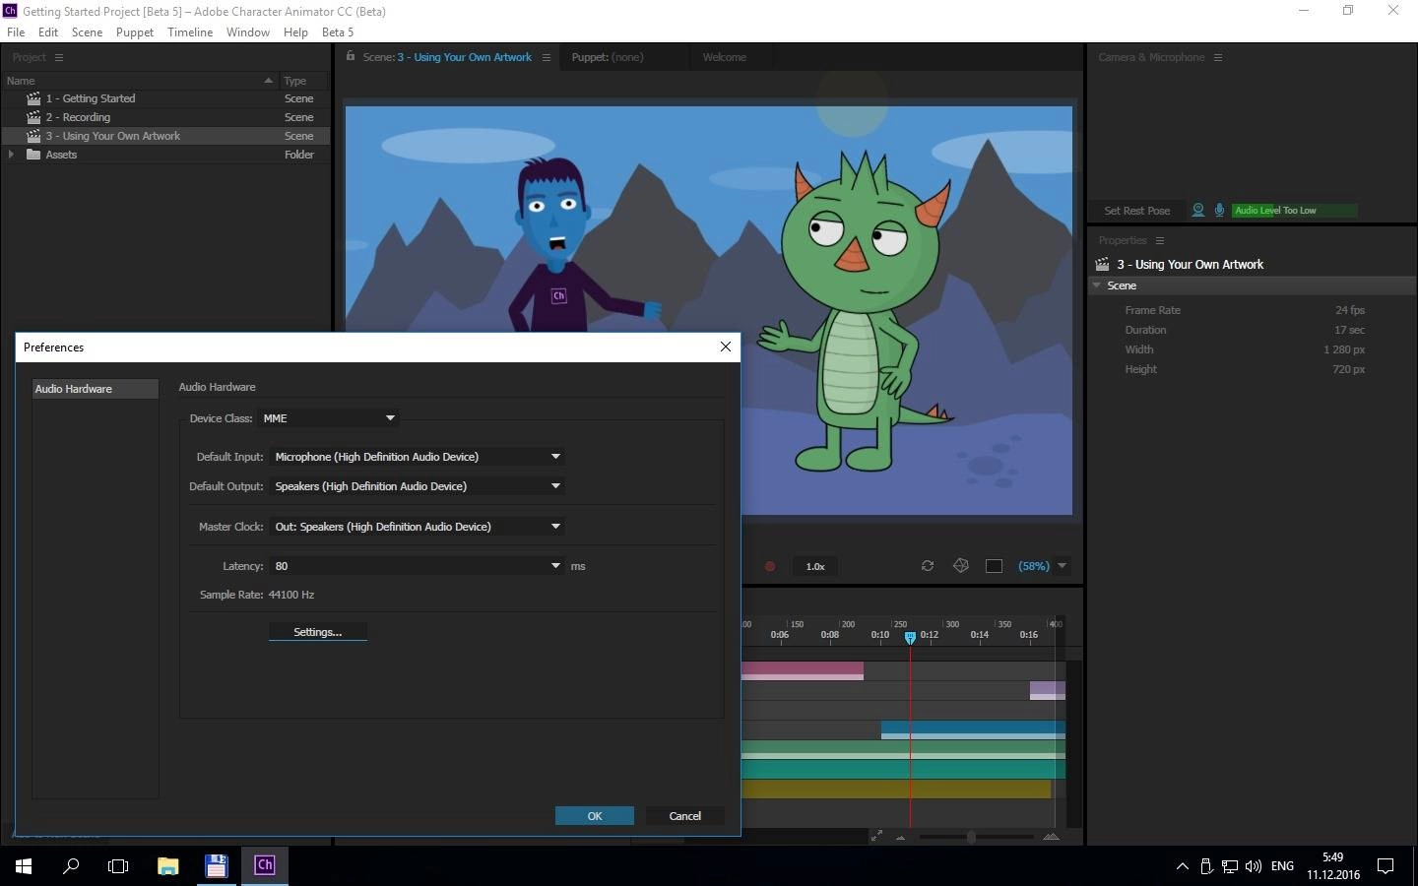
Task: Open the Timeline menu
Action: [190, 32]
